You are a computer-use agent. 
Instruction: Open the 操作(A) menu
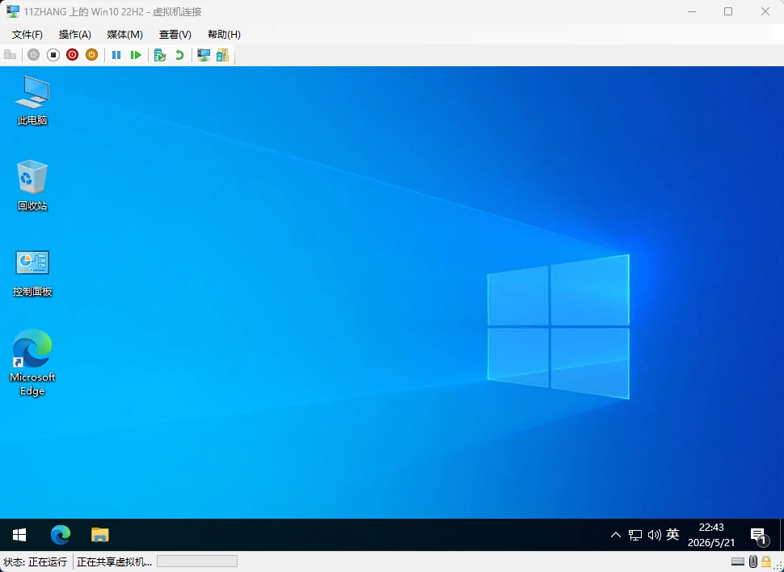coord(75,35)
